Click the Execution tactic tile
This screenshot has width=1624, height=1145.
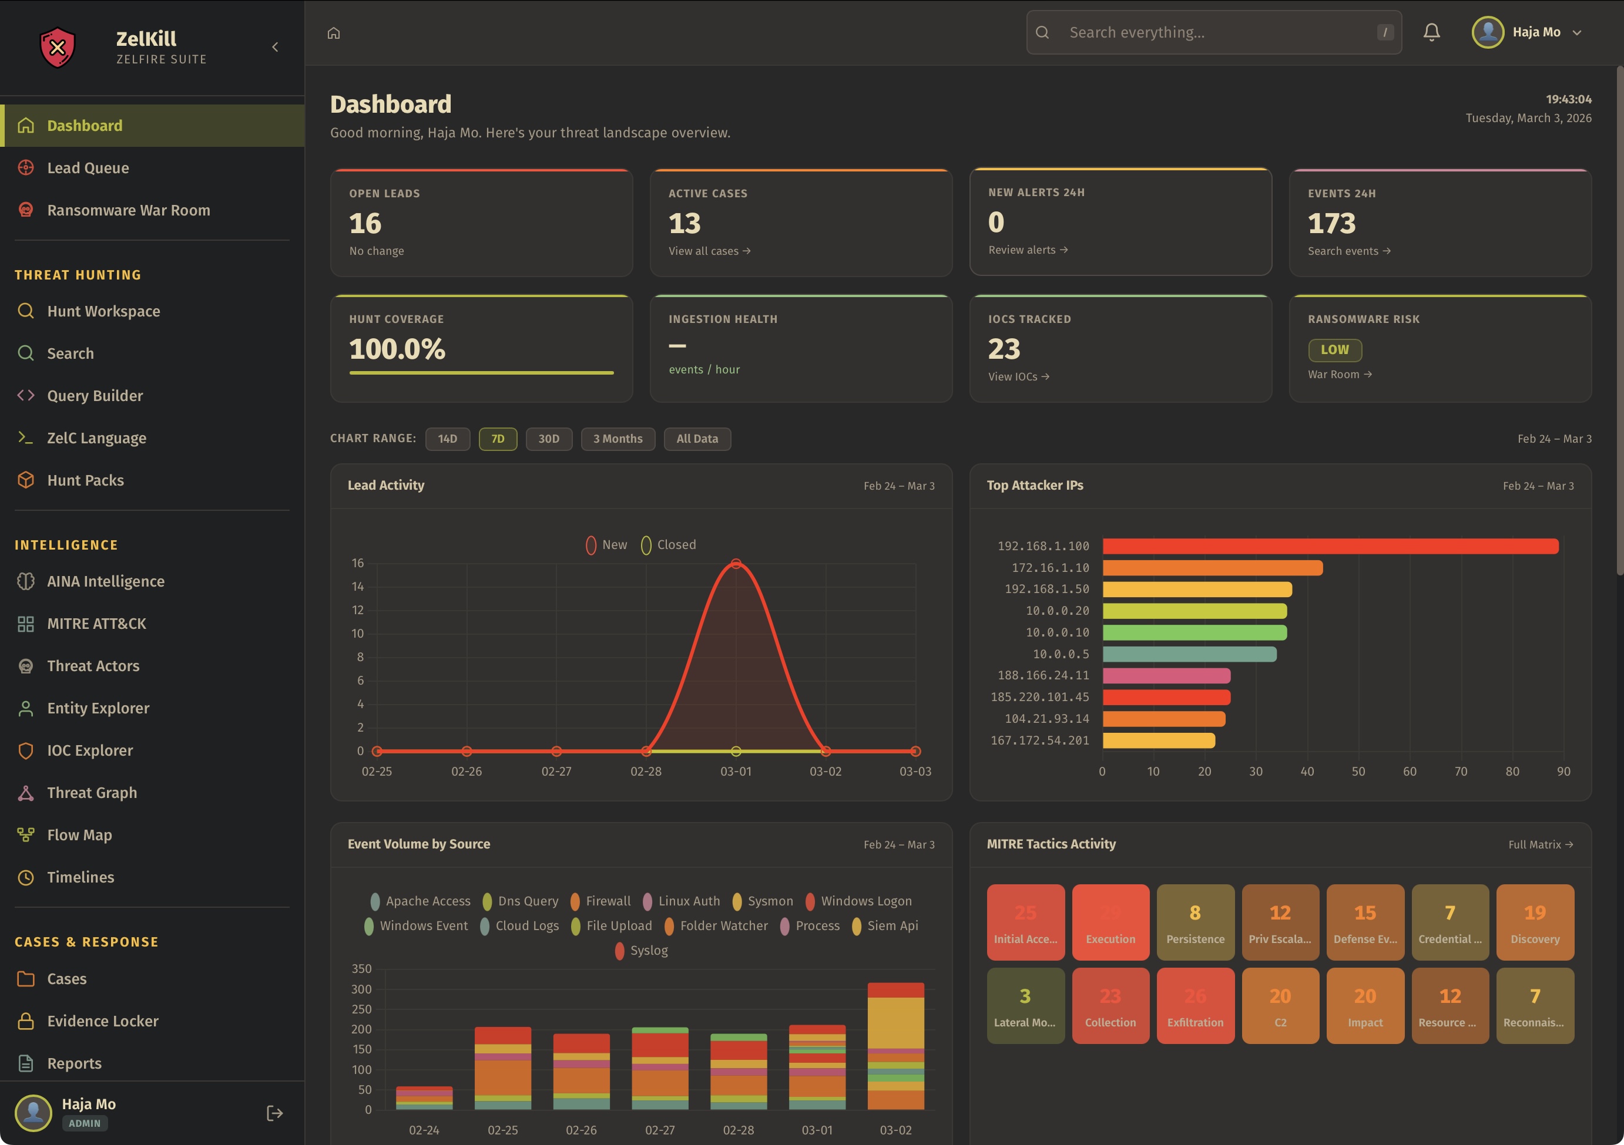click(1110, 922)
